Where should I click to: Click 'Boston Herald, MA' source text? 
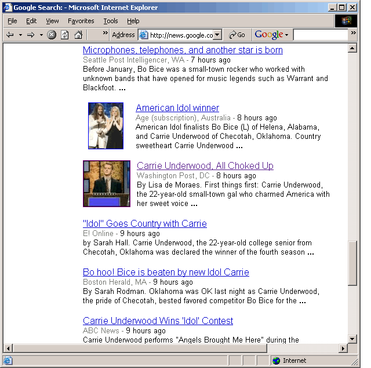click(115, 282)
